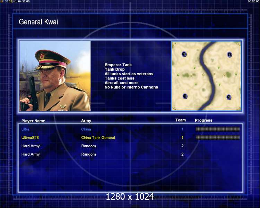Click the 00:00:00 timer in the top-right corner
The height and width of the screenshot is (208, 260).
pyautogui.click(x=253, y=1)
